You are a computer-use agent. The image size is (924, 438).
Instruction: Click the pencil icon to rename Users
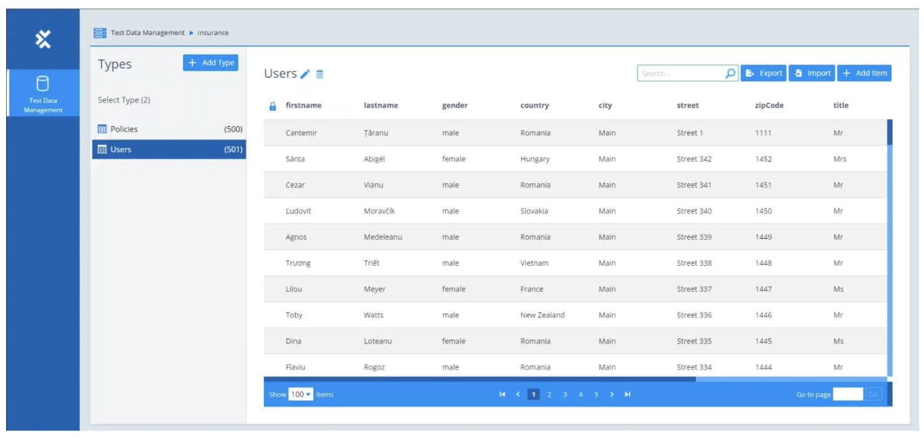[306, 73]
